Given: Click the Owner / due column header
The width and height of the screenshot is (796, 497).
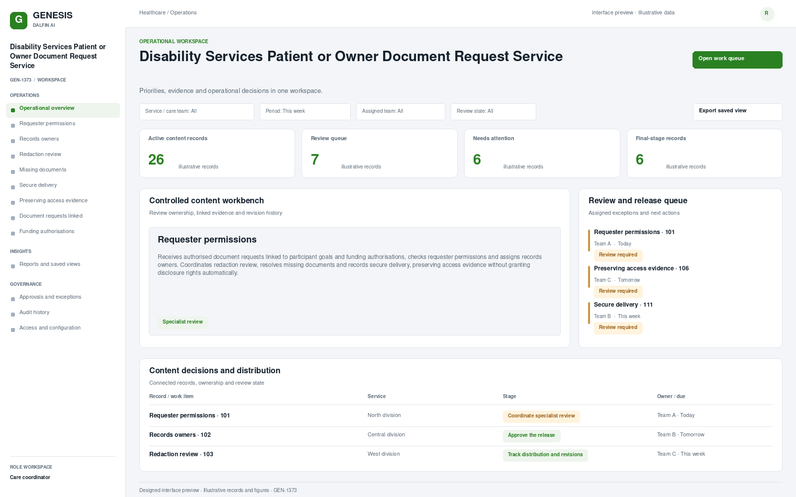Looking at the screenshot, I should (x=671, y=397).
